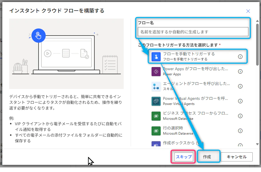Click the trigger list scrollbar thumb
This screenshot has width=261, height=172.
[x=257, y=44]
